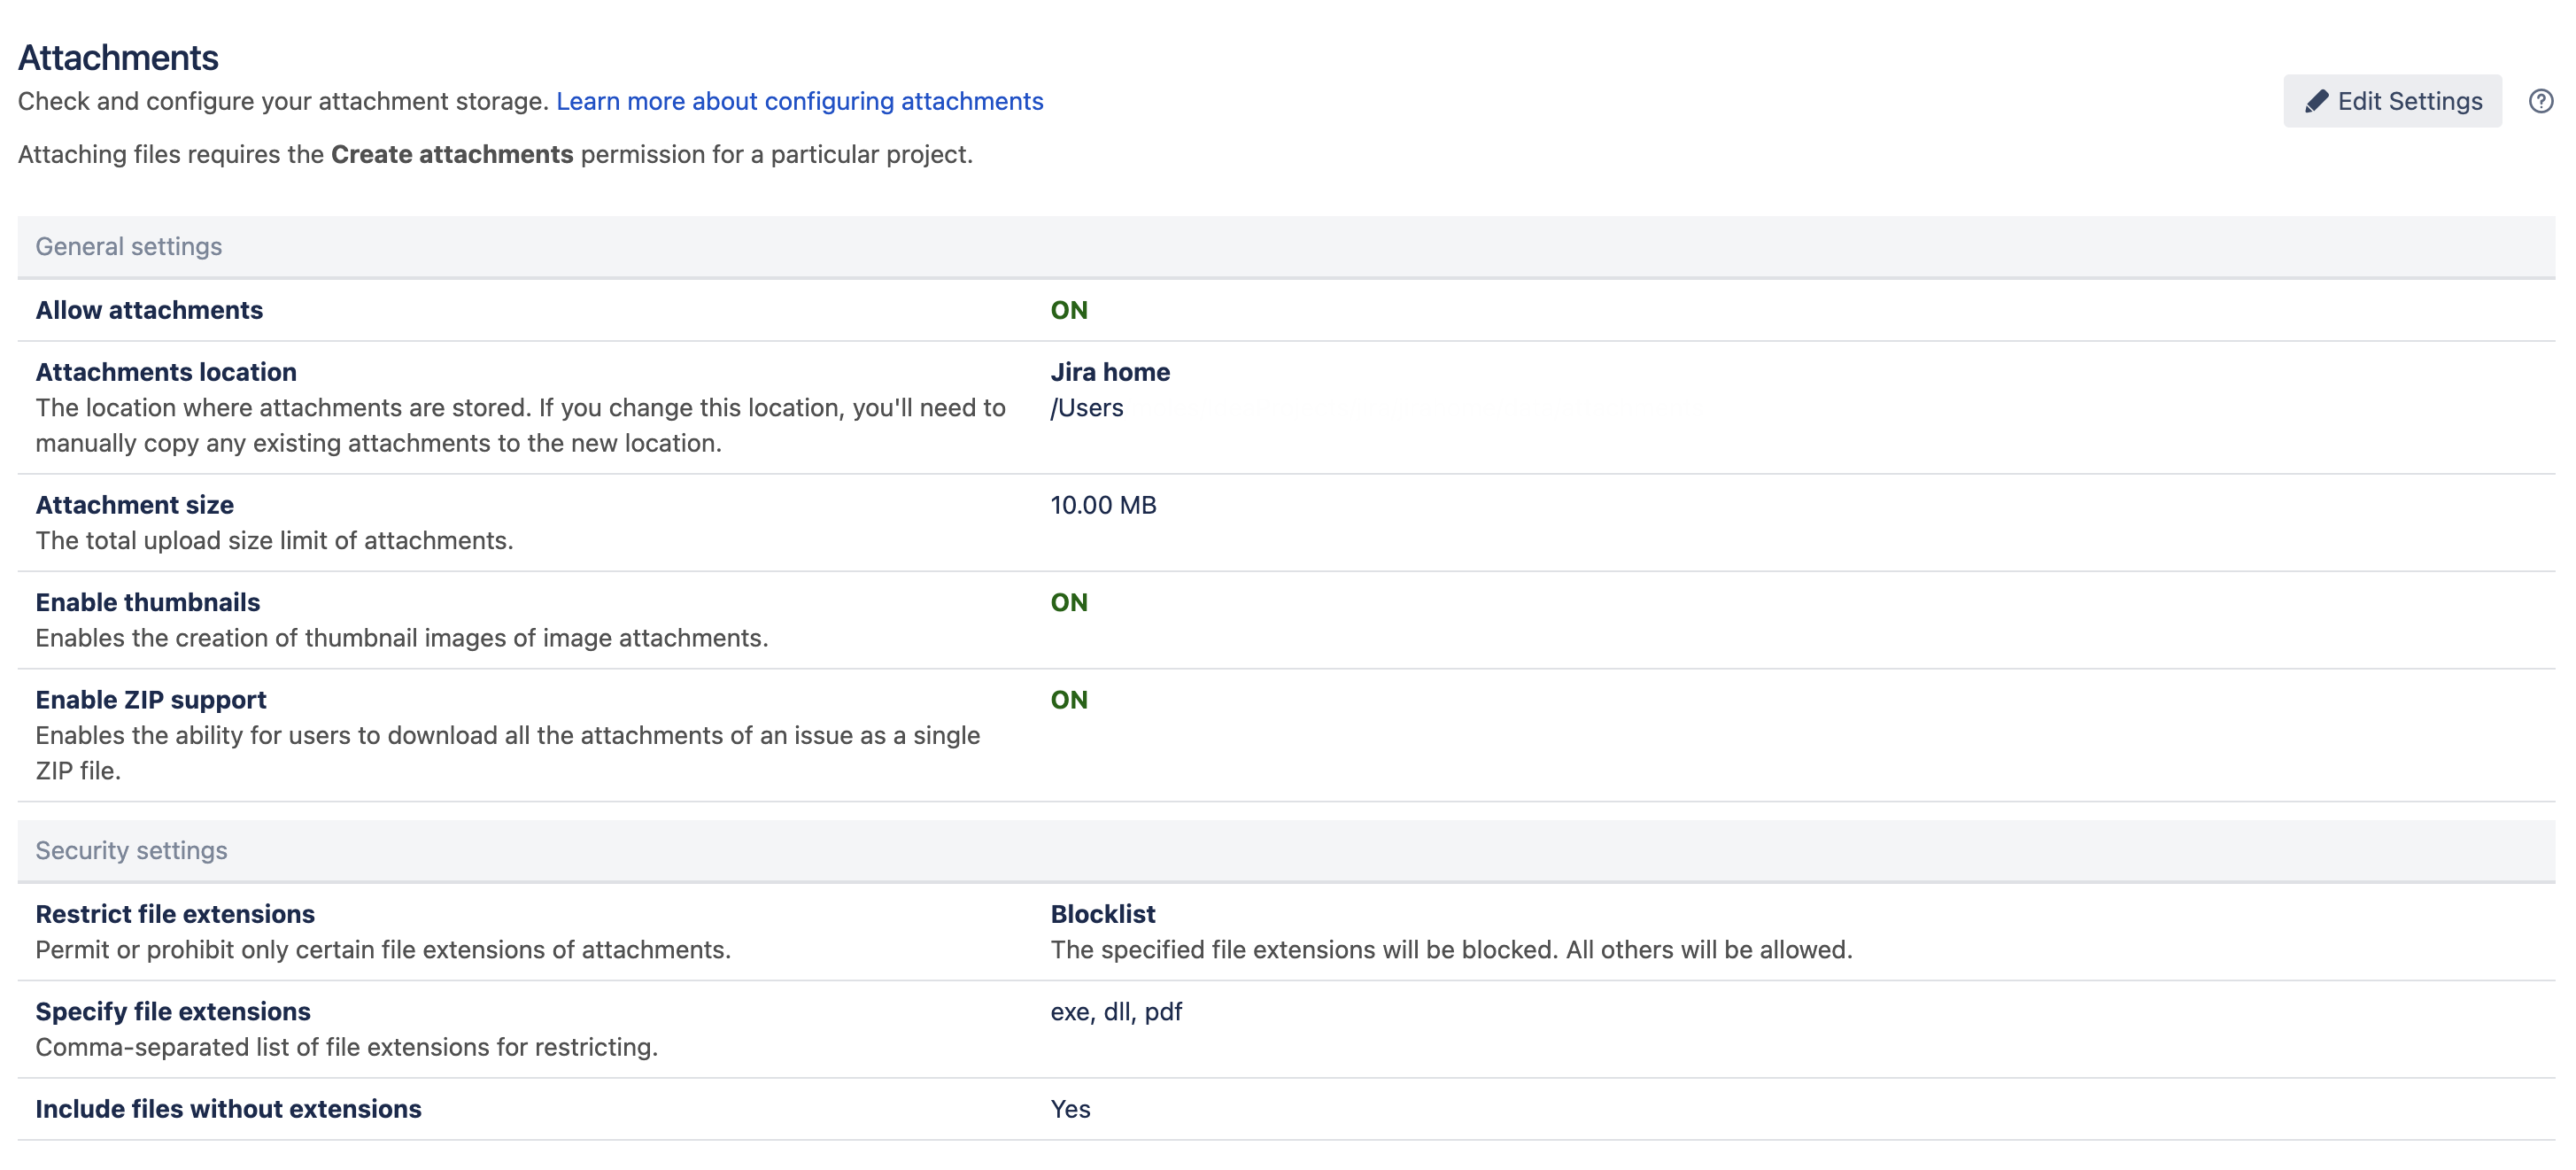Screen dimensions: 2576x1170
Task: Click the General settings section header
Action: [x=129, y=246]
